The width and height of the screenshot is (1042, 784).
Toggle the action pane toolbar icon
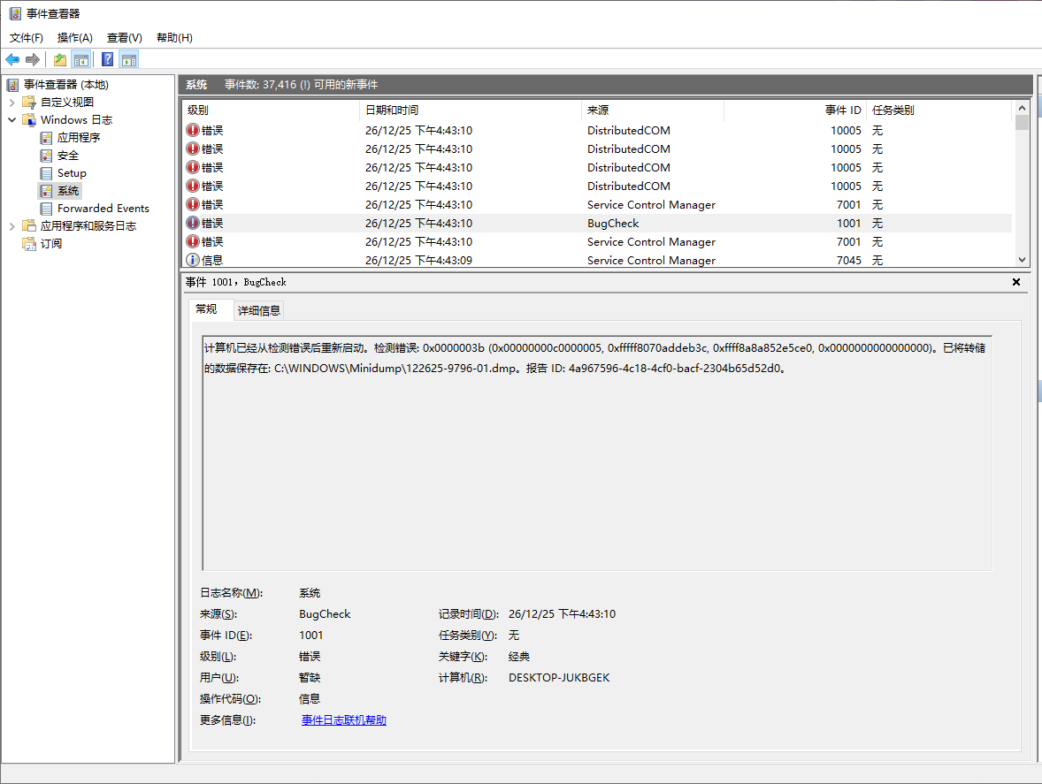point(129,60)
